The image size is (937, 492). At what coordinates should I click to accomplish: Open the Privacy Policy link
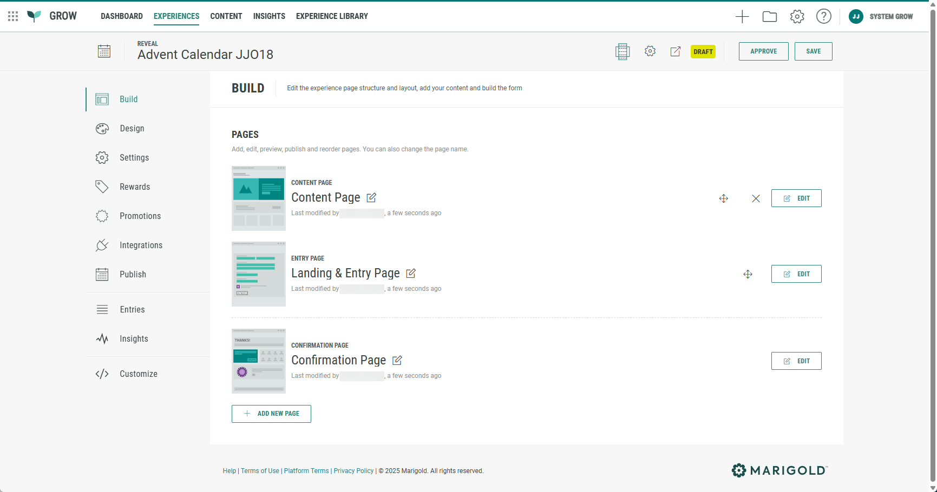click(353, 471)
